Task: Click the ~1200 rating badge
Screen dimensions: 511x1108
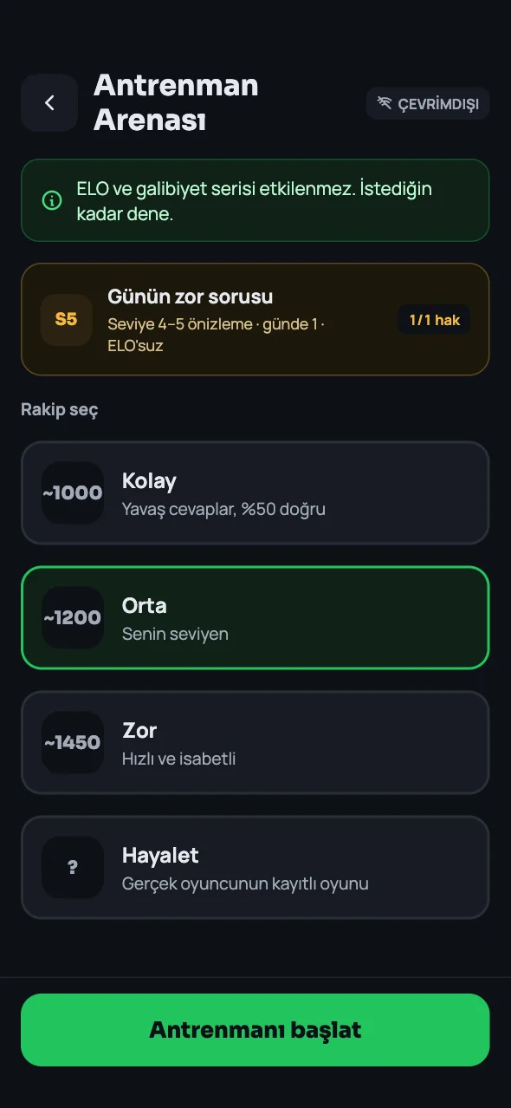Action: pyautogui.click(x=73, y=617)
